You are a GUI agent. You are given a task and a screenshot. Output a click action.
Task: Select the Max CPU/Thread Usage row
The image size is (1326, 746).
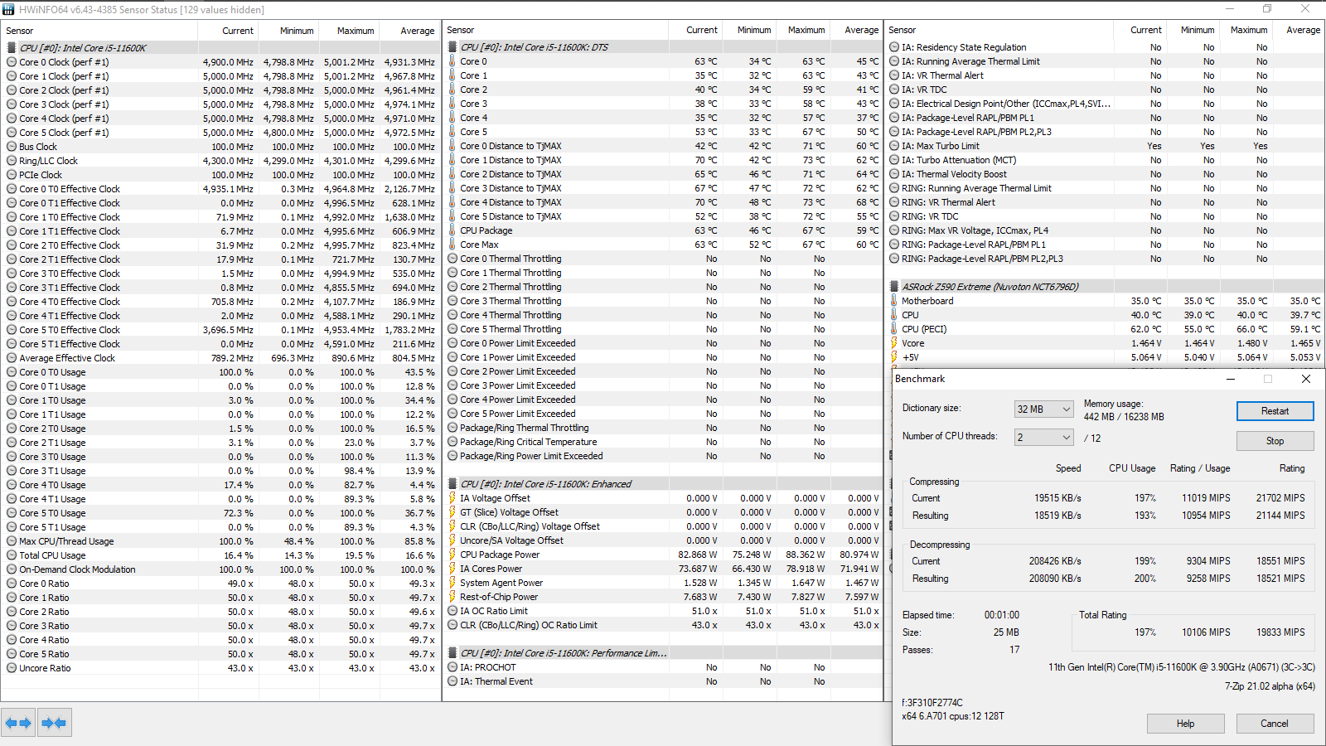220,541
